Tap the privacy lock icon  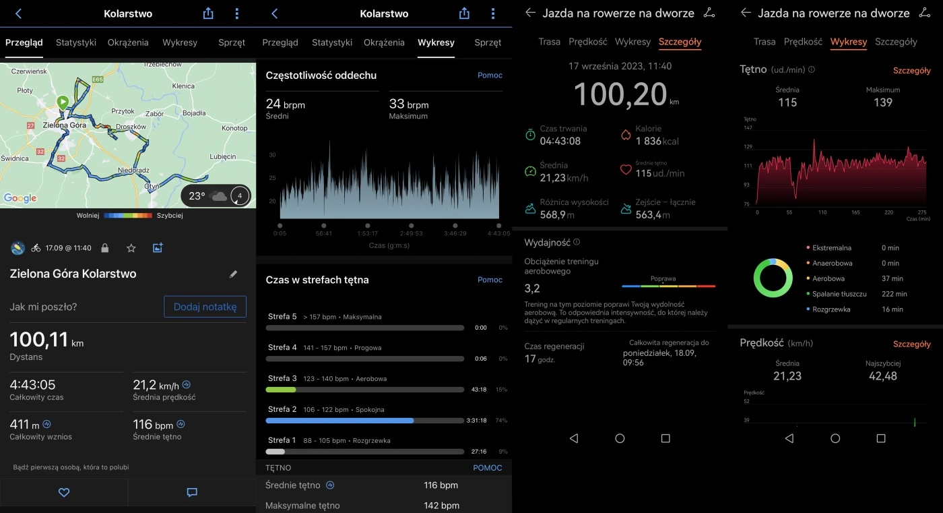[x=105, y=248]
